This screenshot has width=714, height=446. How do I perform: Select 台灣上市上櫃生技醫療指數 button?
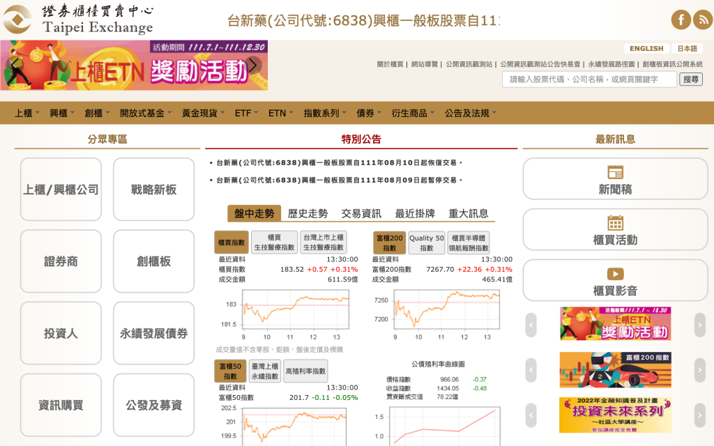324,242
